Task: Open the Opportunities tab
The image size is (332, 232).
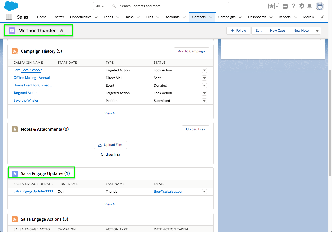Action: tap(81, 17)
